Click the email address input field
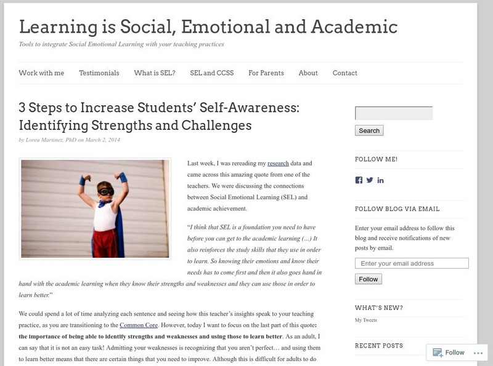Image resolution: width=493 pixels, height=366 pixels. (412, 263)
